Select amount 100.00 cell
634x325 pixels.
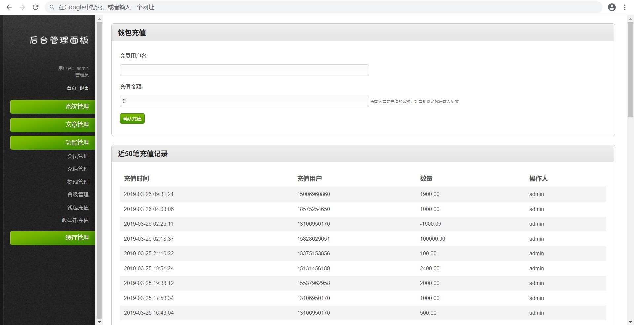point(428,254)
